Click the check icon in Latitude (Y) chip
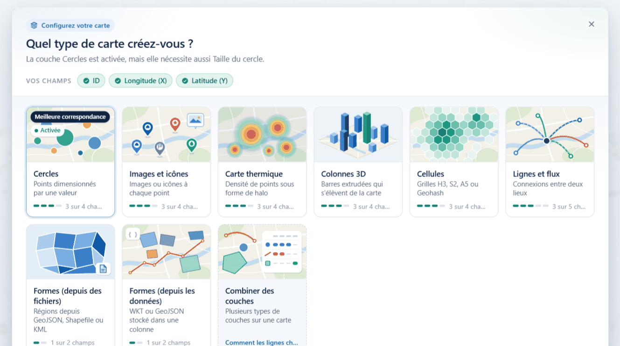Viewport: 620px width, 346px height. pyautogui.click(x=185, y=81)
